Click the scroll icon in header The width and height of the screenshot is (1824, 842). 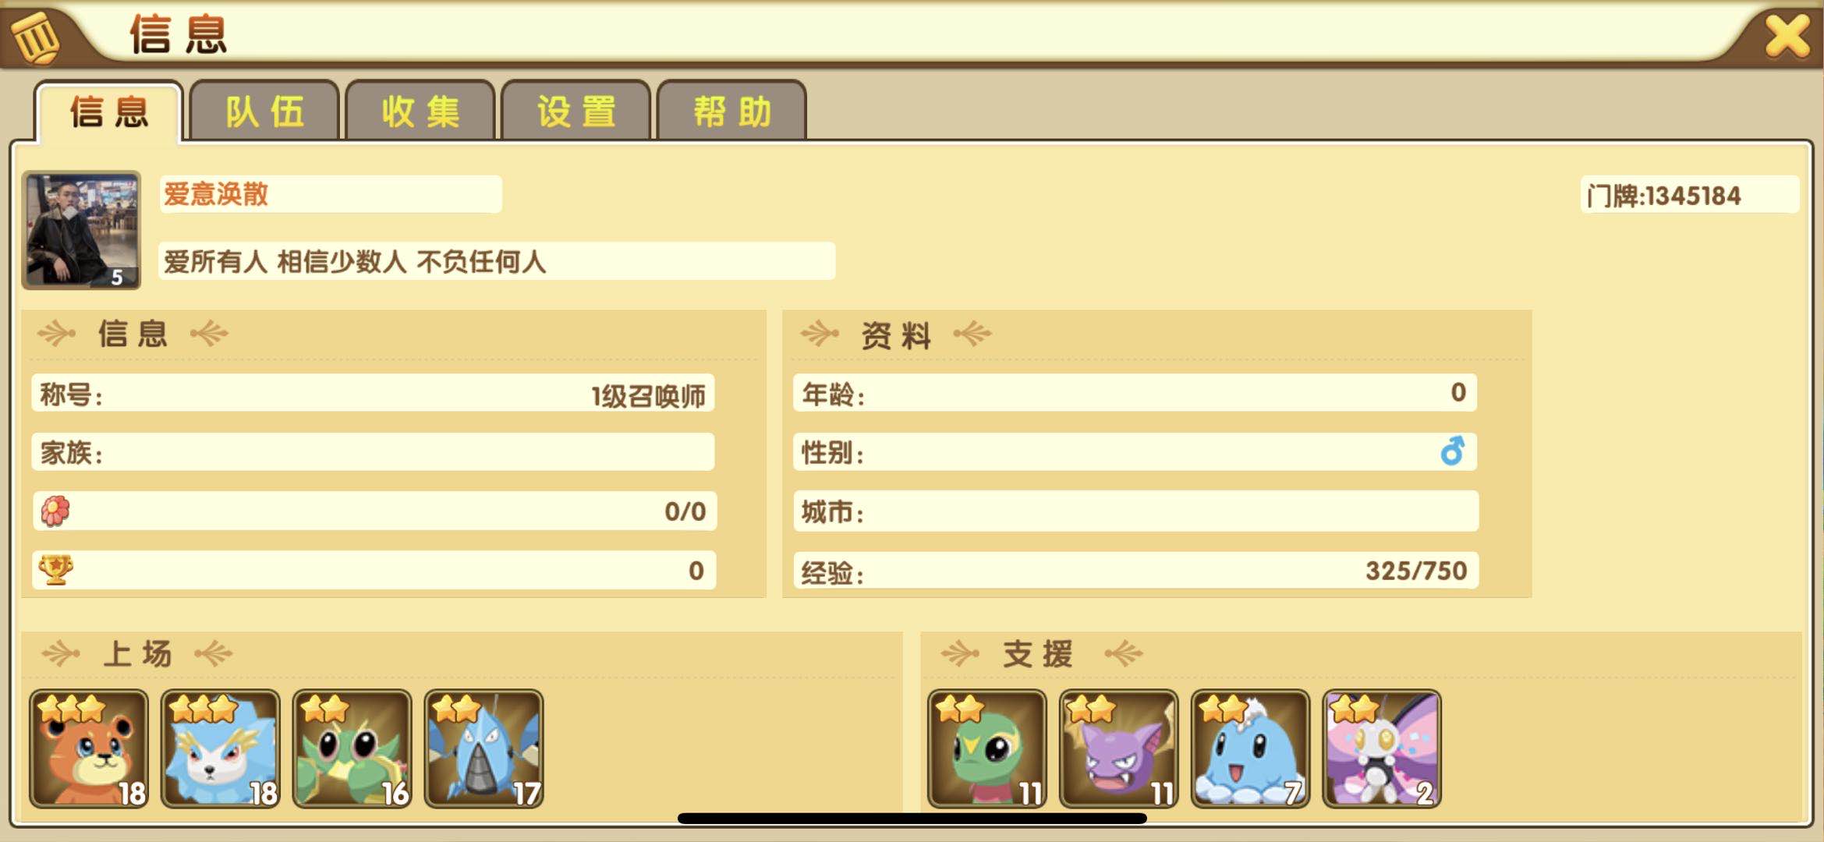34,37
